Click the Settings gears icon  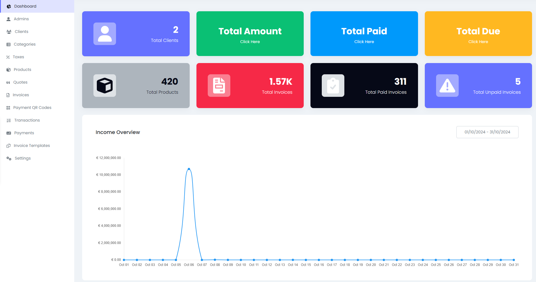(x=9, y=158)
